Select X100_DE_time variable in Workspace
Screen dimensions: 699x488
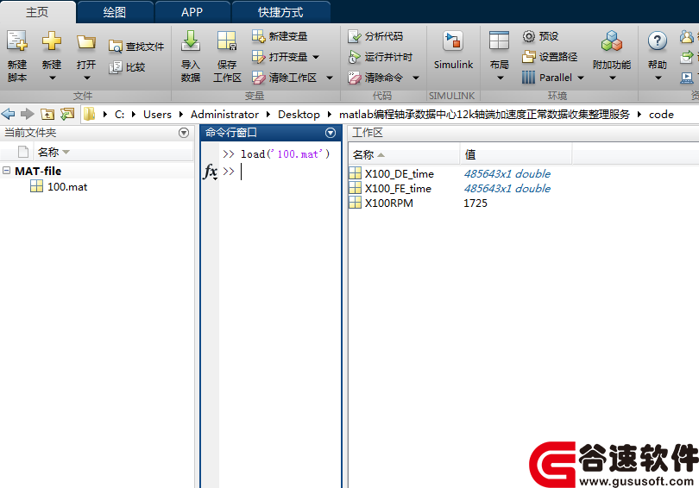tap(399, 173)
